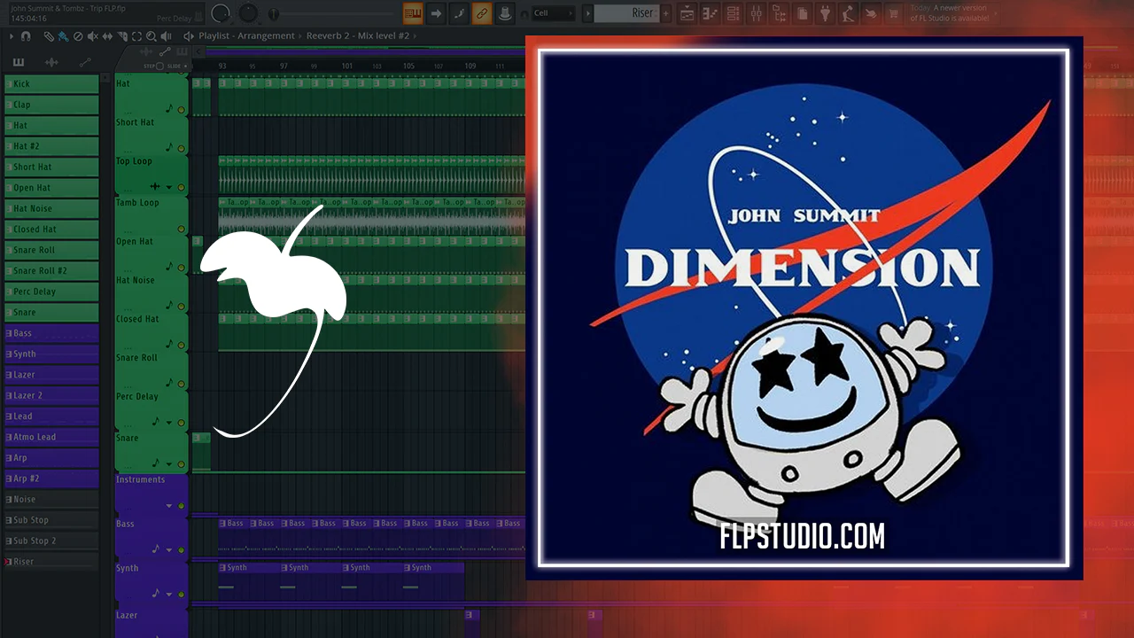Select the slice tool icon

122,36
